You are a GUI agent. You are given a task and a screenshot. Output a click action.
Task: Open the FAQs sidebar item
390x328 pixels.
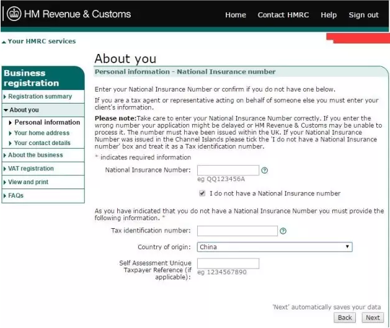pyautogui.click(x=16, y=196)
